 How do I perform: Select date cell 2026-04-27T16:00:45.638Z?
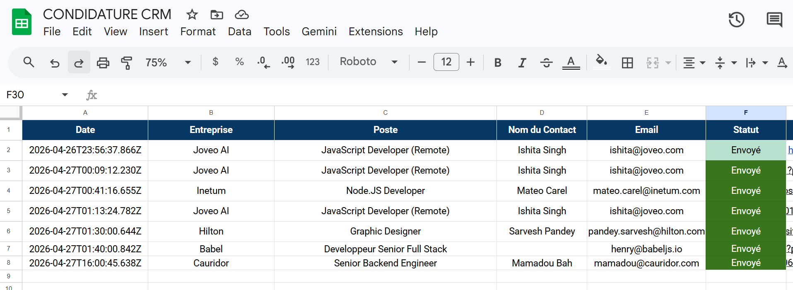coord(85,263)
